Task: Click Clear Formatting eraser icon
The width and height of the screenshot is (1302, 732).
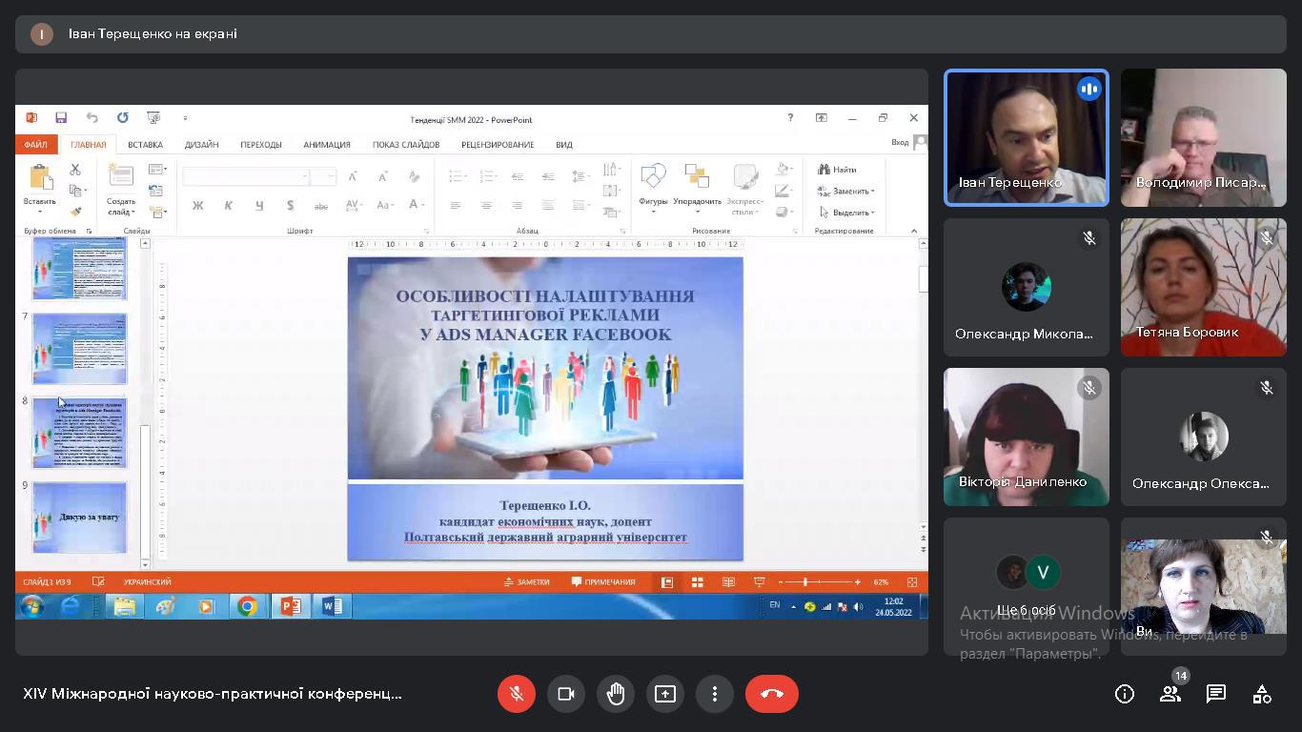Action: [414, 176]
